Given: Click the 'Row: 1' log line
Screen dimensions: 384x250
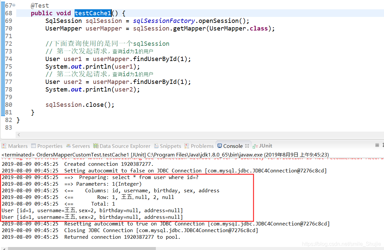Looking at the screenshot, I should [x=88, y=197].
